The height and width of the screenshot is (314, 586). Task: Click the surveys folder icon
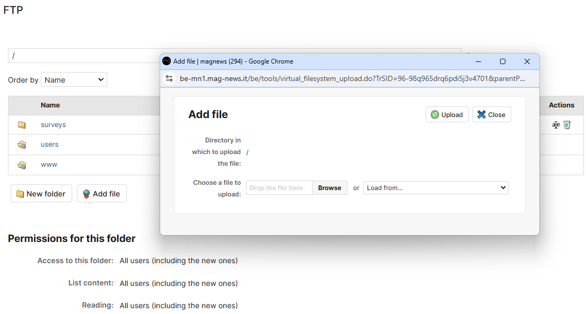click(22, 125)
